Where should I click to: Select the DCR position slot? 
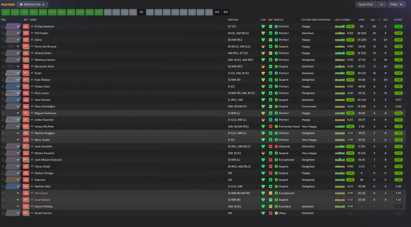15,12
